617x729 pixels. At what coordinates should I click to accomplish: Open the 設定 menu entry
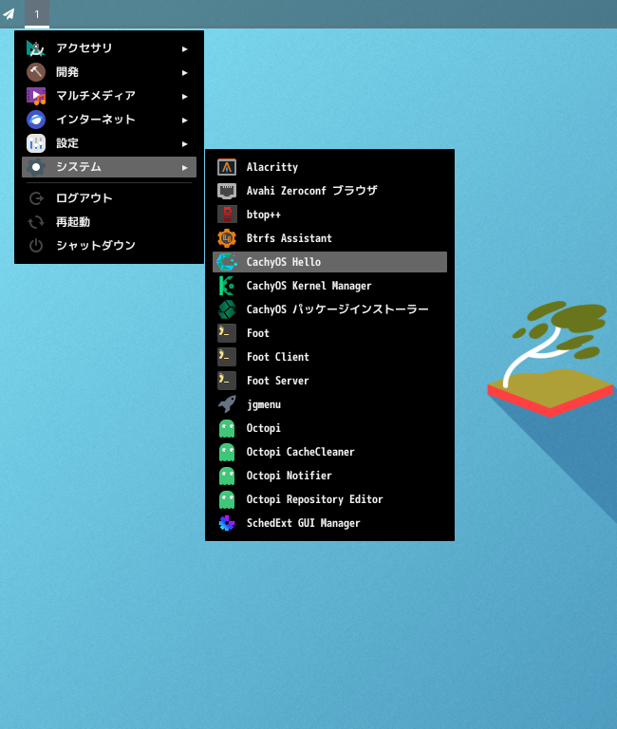pyautogui.click(x=109, y=143)
